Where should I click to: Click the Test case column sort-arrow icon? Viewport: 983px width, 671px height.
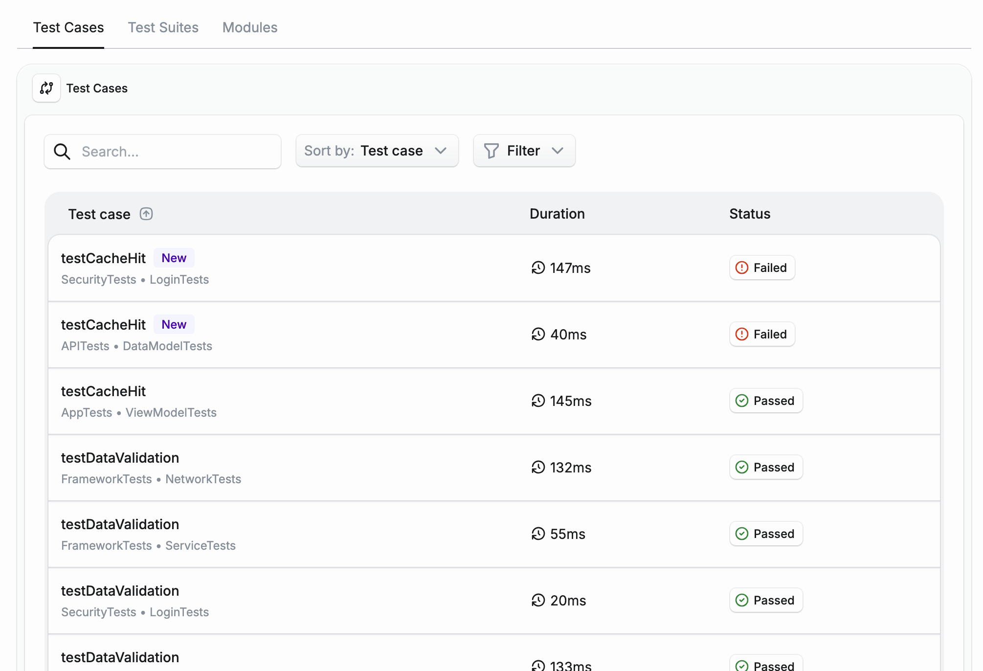tap(146, 214)
